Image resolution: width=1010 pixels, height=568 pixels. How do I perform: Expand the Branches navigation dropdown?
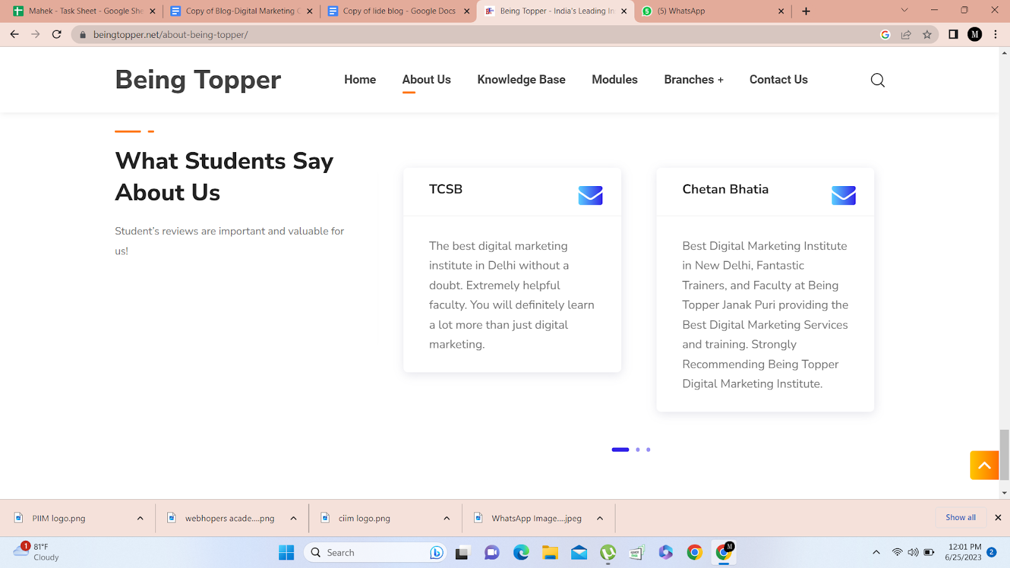(x=693, y=80)
